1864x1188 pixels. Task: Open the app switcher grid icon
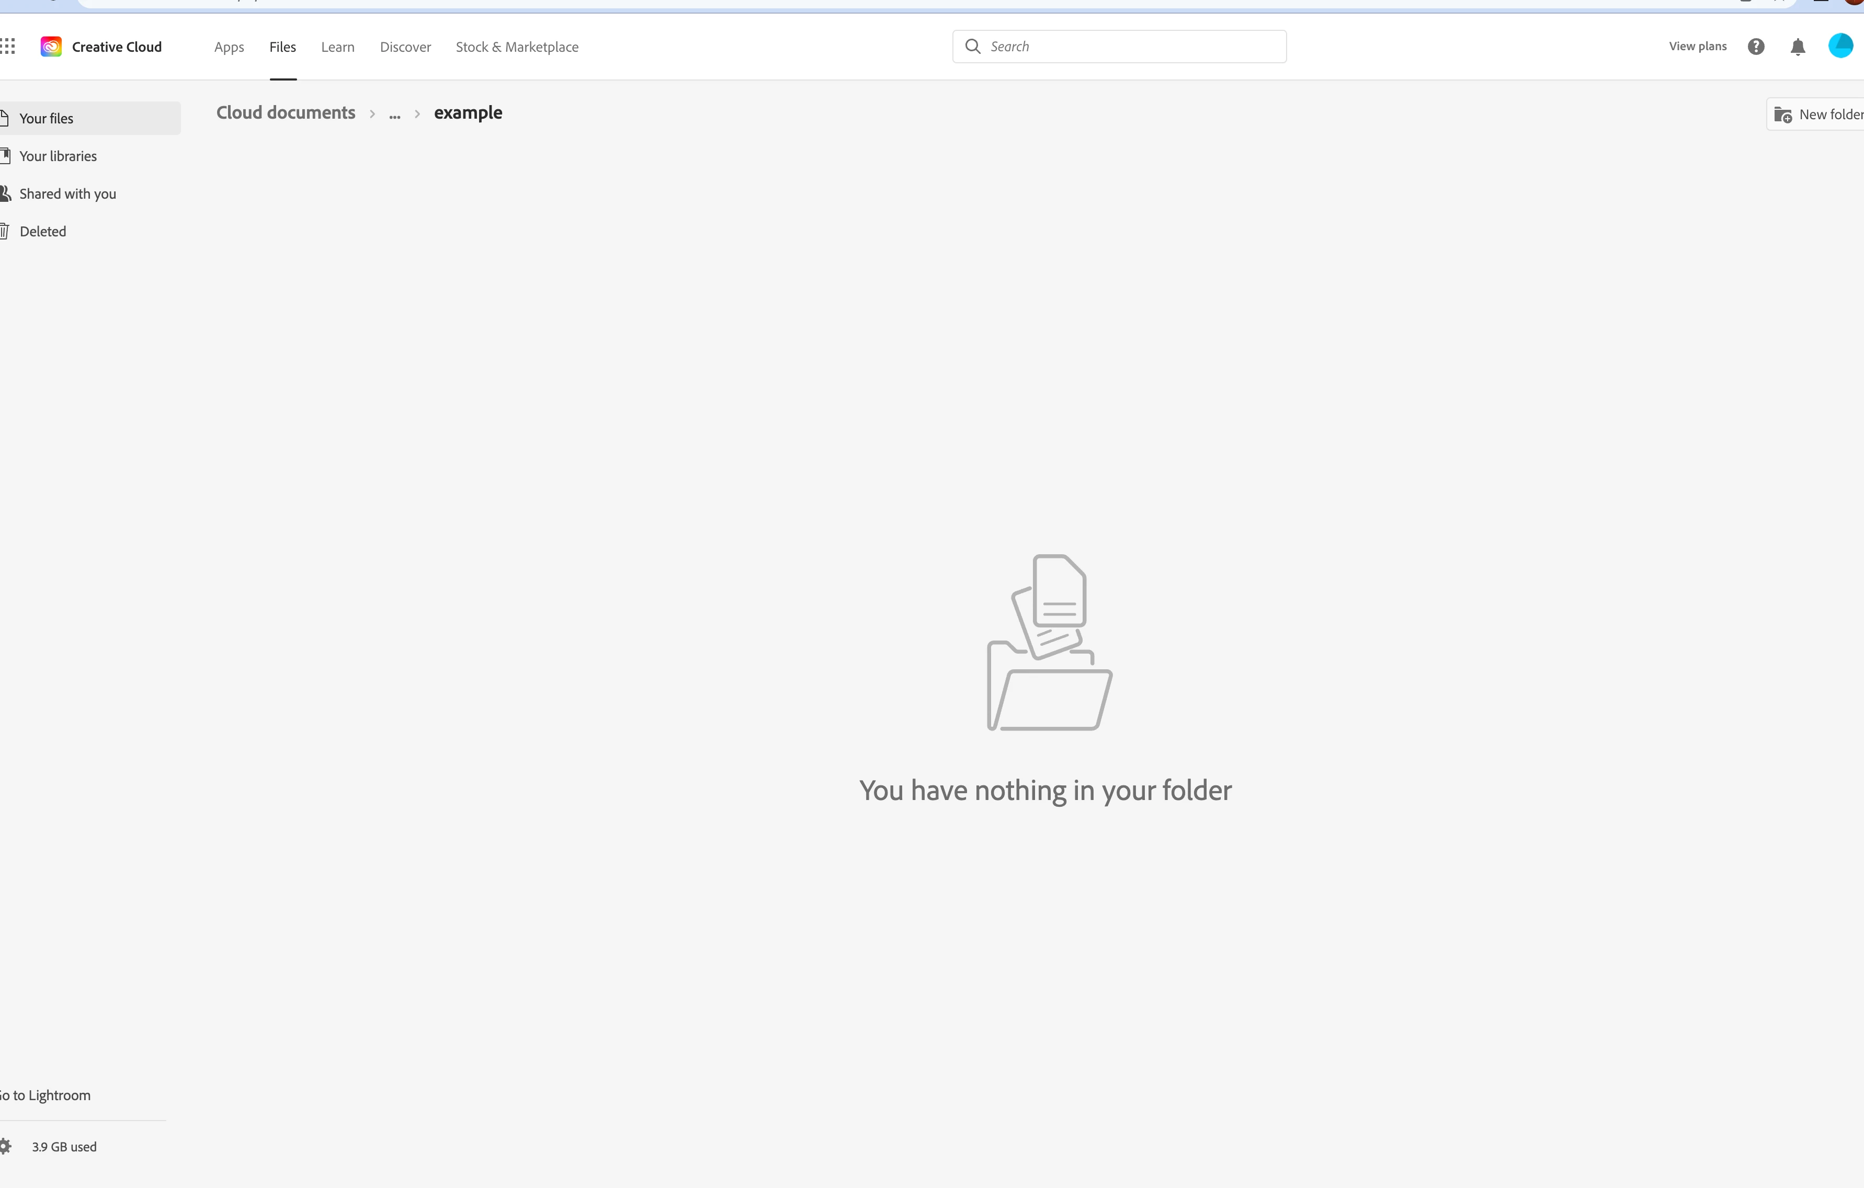tap(8, 47)
